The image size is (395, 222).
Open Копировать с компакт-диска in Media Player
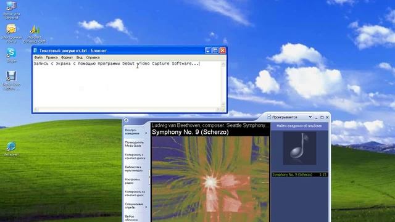point(136,156)
